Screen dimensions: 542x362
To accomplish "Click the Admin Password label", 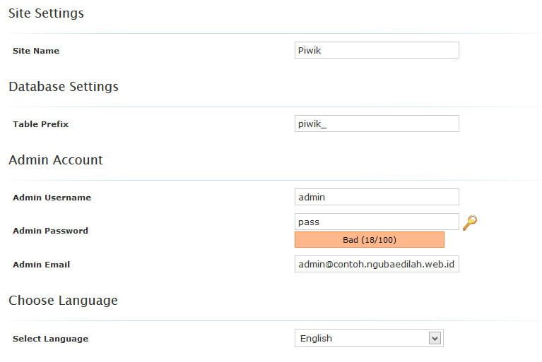I will click(50, 231).
